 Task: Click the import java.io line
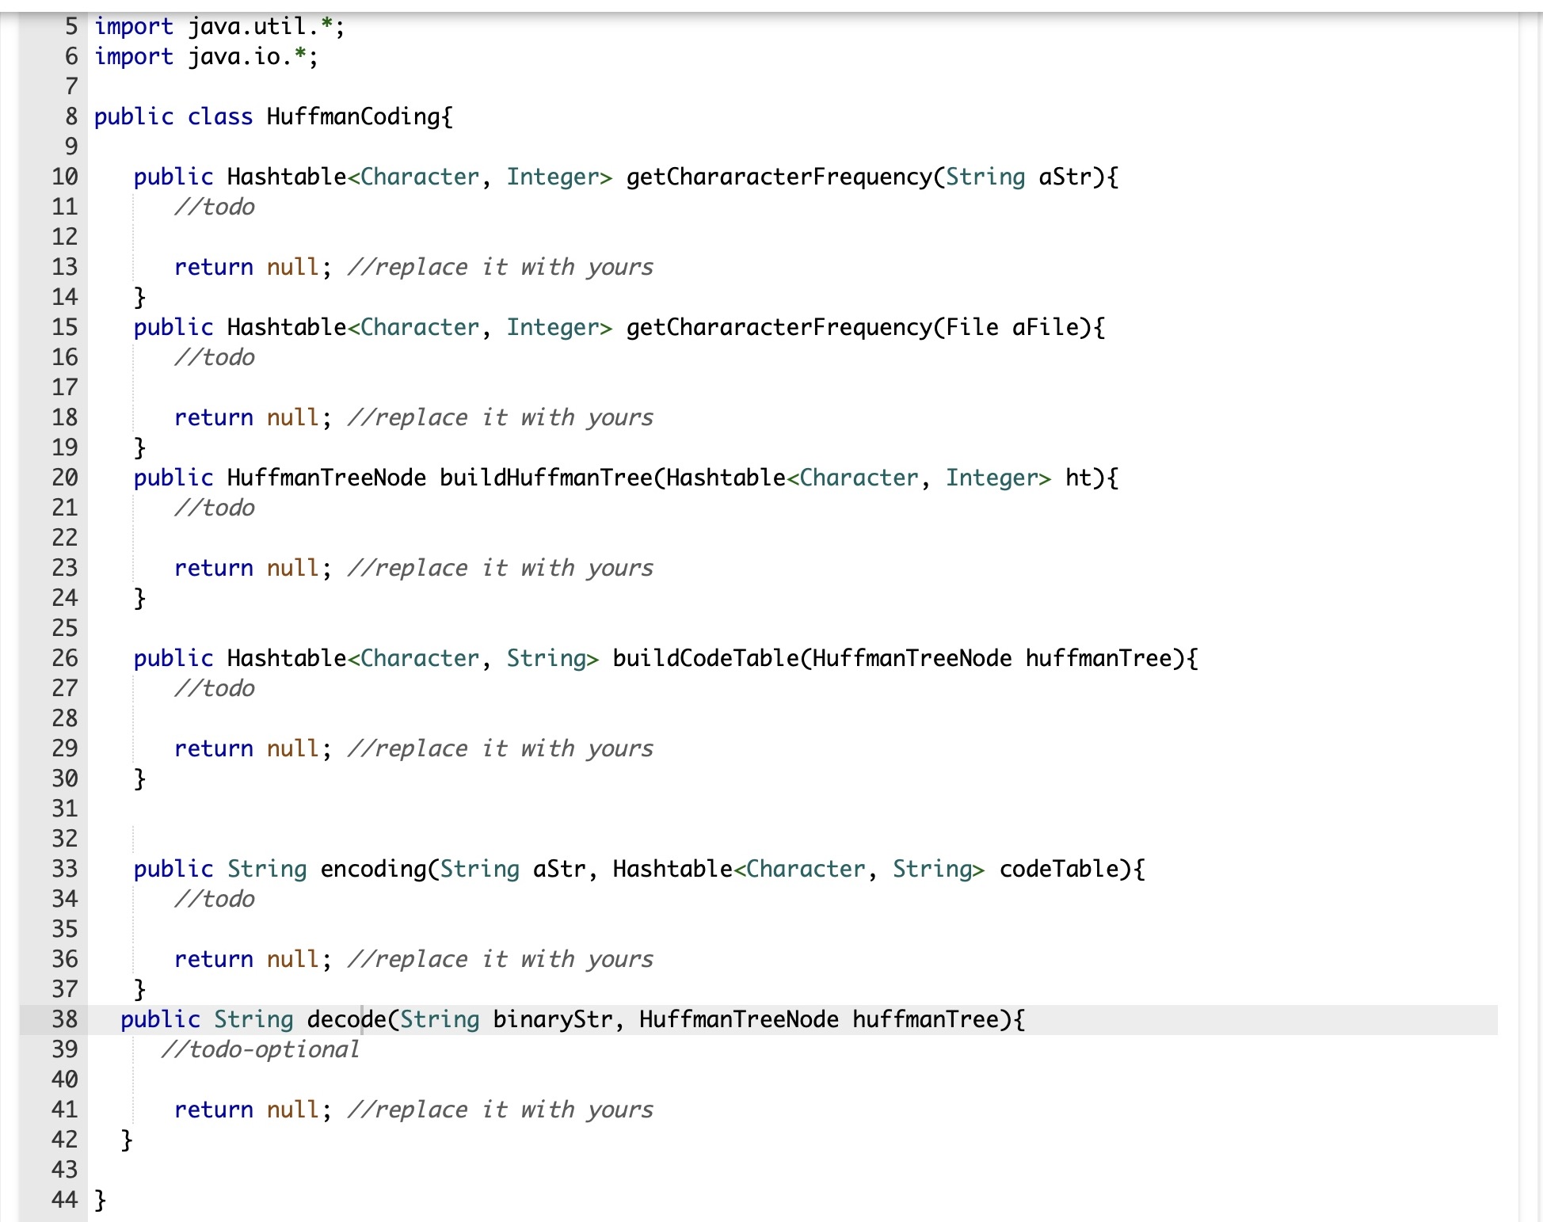coord(206,56)
